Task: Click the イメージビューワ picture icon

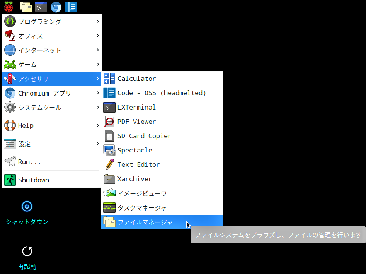Action: click(x=109, y=193)
